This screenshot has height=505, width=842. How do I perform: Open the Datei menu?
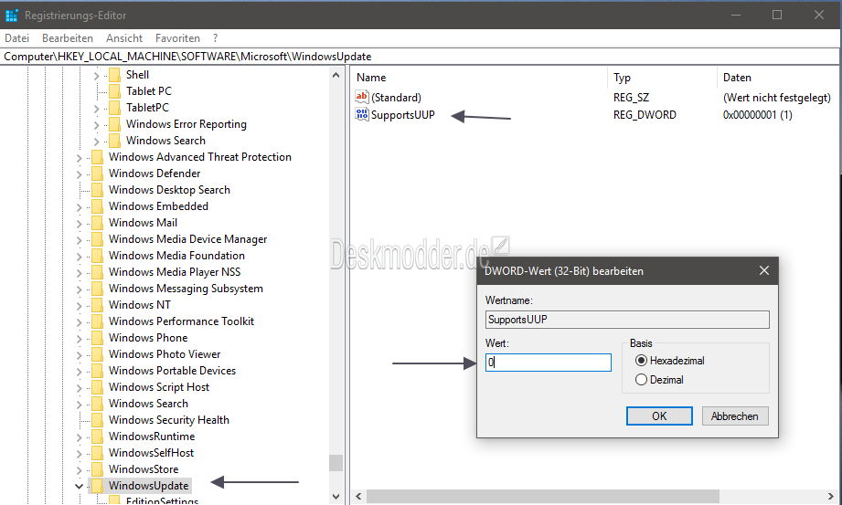[x=16, y=38]
